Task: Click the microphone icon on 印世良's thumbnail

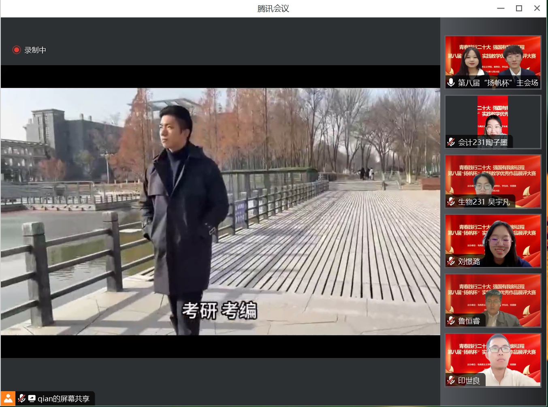Action: point(450,380)
